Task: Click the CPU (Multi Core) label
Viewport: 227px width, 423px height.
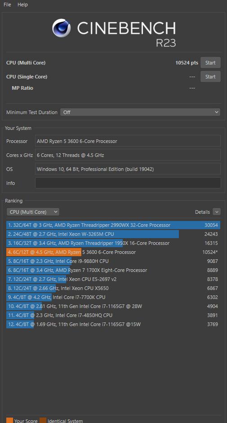Action: tap(26, 63)
